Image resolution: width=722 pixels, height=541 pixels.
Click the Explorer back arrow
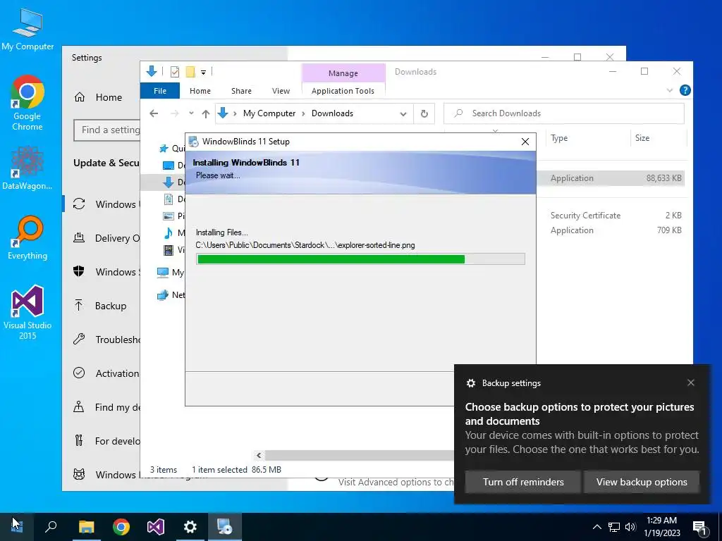coord(154,113)
